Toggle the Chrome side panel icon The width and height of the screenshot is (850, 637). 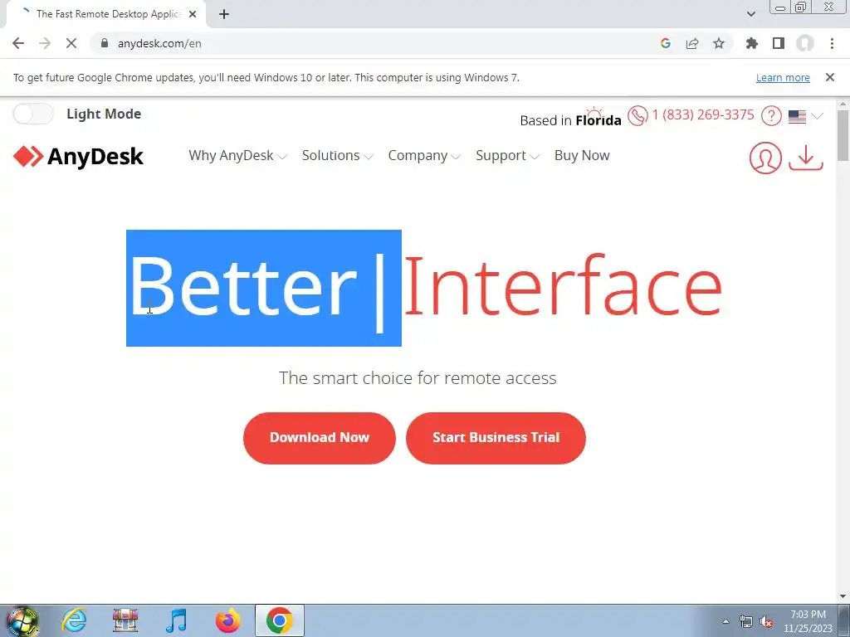779,43
